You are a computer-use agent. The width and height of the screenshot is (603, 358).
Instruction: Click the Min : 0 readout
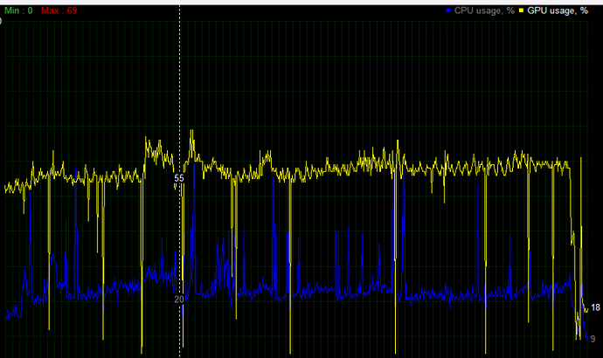click(x=18, y=10)
